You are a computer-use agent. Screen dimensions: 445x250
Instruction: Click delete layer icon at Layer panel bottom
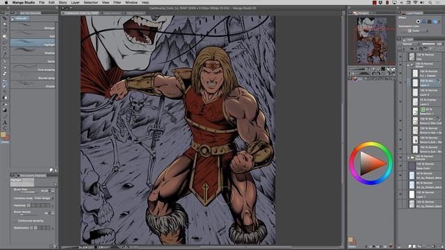[442, 247]
